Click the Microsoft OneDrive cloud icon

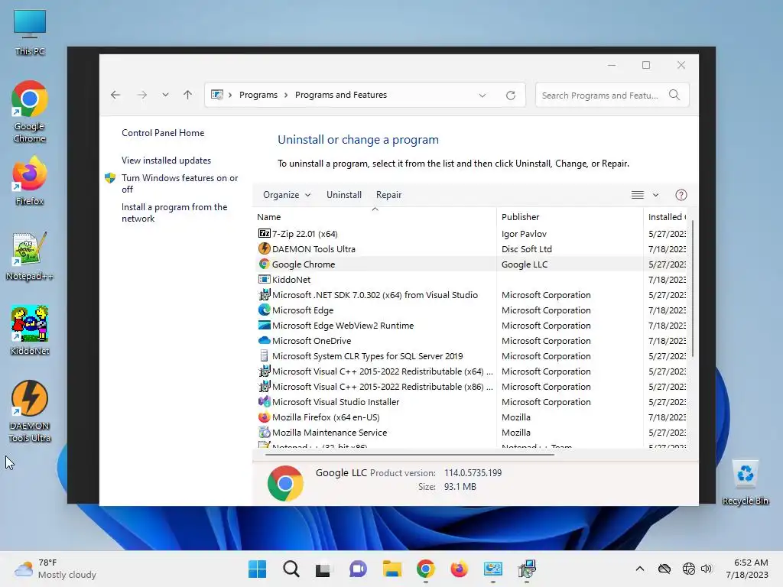(264, 340)
